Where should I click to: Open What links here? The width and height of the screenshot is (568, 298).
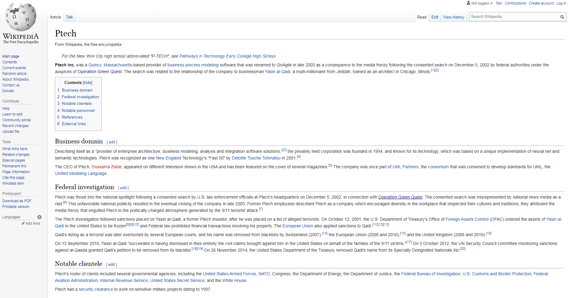click(x=15, y=149)
